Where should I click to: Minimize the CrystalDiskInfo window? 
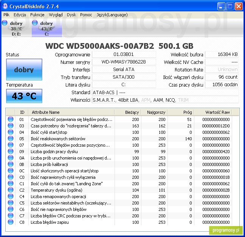click(x=221, y=6)
